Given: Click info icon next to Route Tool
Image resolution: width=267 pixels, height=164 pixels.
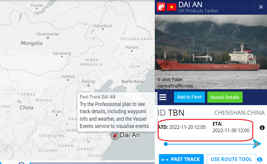Looking at the screenshot, I should (260, 159).
